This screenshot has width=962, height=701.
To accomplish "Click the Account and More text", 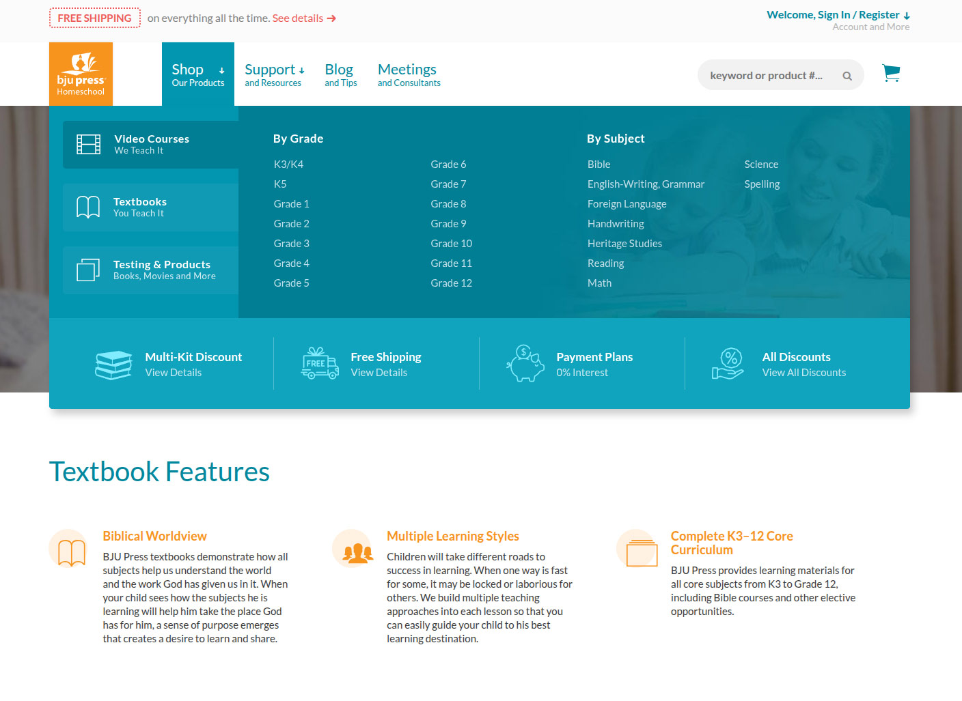I will pyautogui.click(x=871, y=27).
